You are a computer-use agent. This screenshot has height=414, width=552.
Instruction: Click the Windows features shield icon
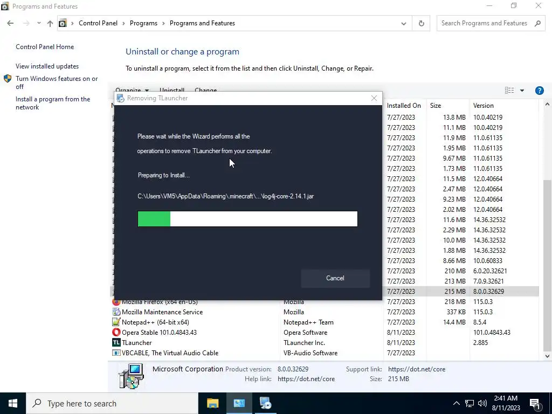pyautogui.click(x=8, y=79)
